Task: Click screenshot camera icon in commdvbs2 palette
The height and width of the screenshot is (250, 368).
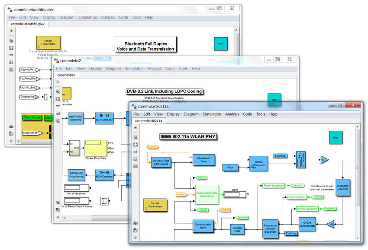Action: tap(58, 203)
